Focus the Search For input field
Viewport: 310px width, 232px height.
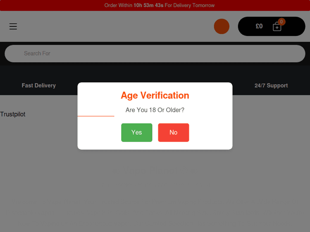tap(155, 54)
